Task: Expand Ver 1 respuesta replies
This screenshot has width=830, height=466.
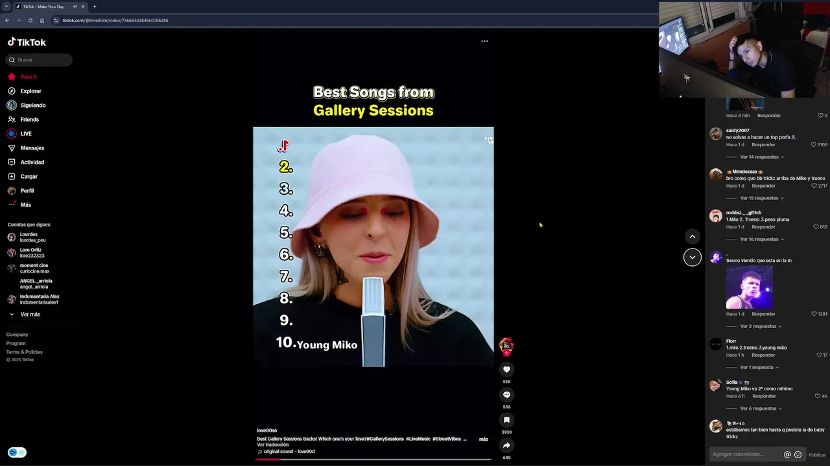Action: (759, 368)
